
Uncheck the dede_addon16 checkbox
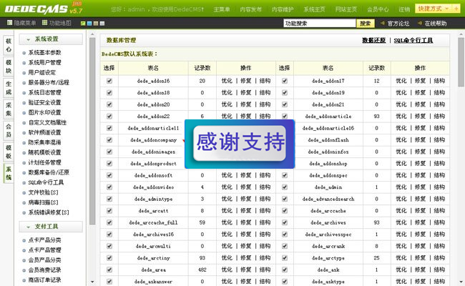(x=109, y=81)
